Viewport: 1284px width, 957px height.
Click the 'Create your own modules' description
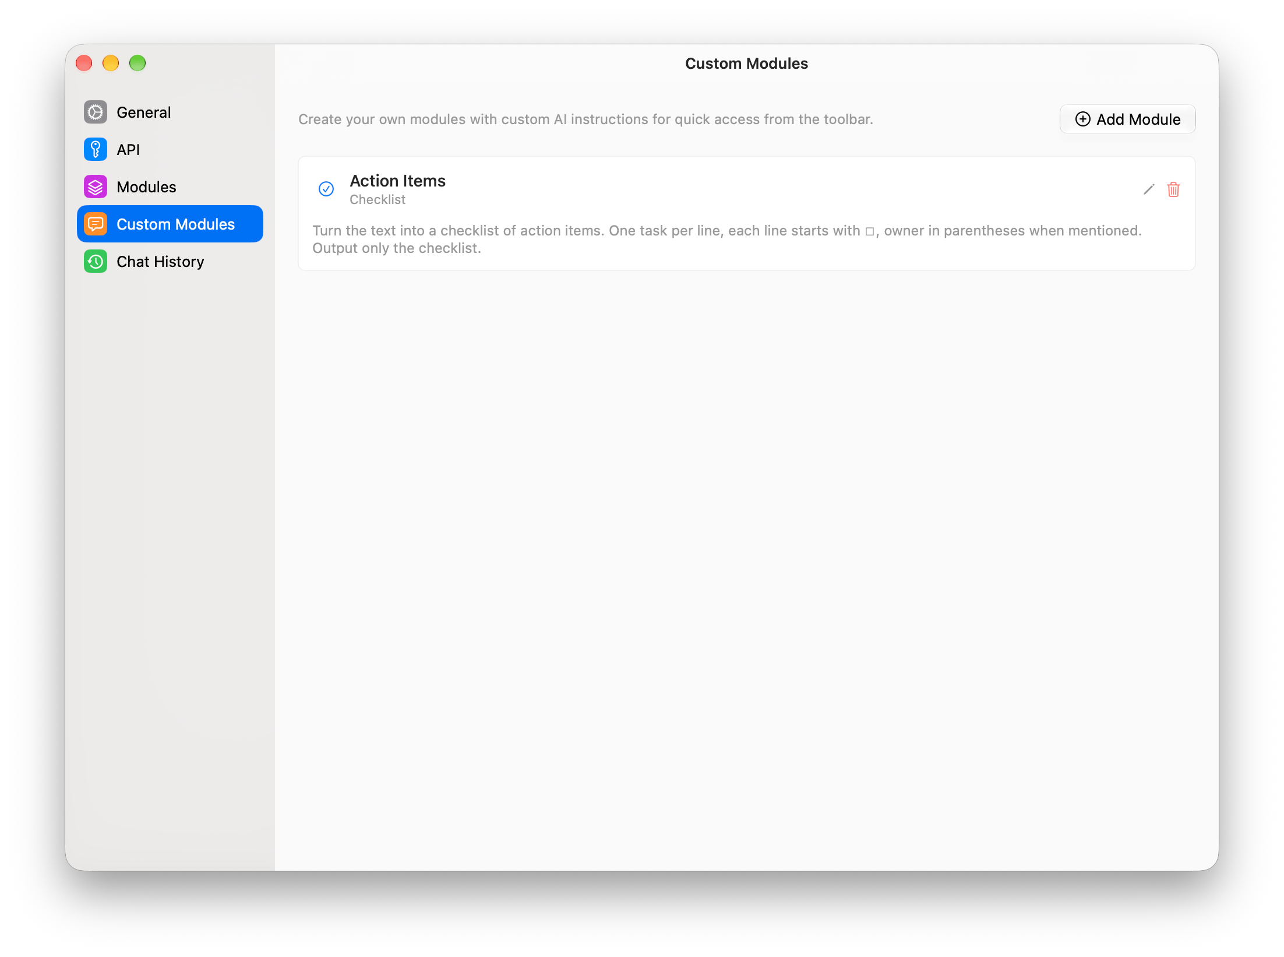tap(585, 119)
